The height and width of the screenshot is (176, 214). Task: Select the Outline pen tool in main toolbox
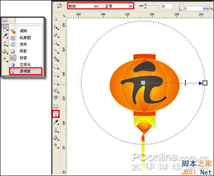[56, 130]
